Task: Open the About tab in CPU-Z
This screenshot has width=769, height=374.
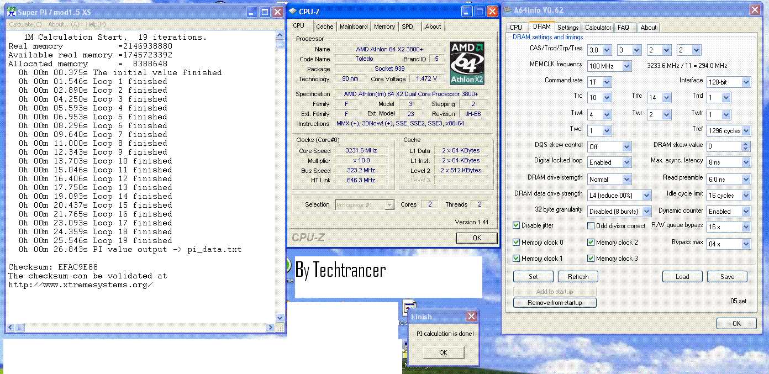Action: [433, 27]
